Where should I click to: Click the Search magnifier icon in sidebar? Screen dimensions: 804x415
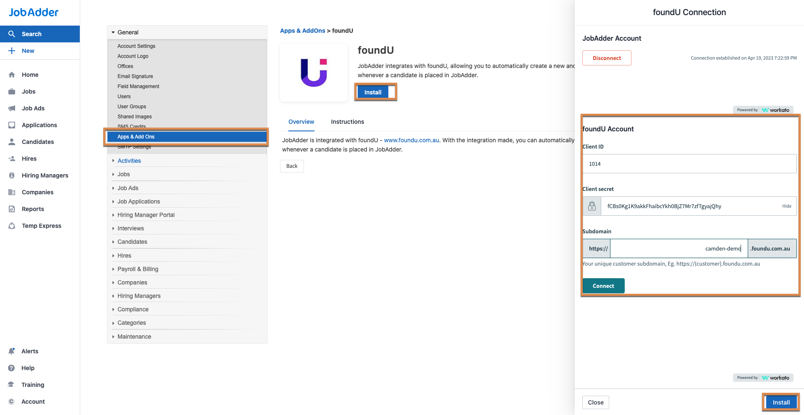coord(12,34)
